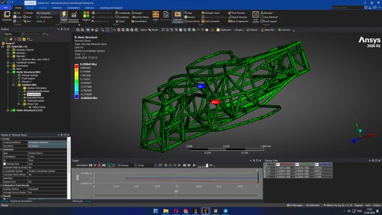
Task: Select the Equivalent Stress result
Action: click(35, 97)
